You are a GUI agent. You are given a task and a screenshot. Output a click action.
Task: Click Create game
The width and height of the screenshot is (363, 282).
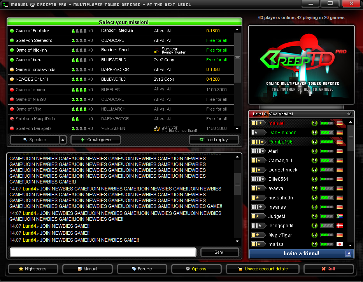[96, 140]
